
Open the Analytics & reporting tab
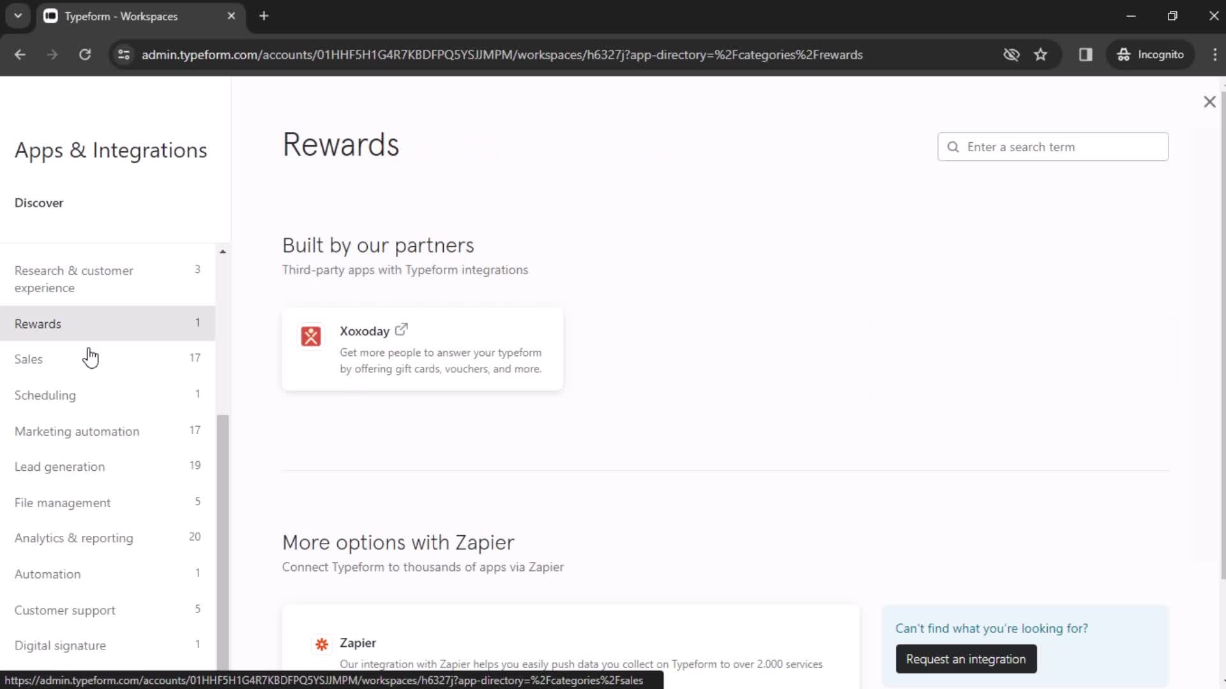74,538
